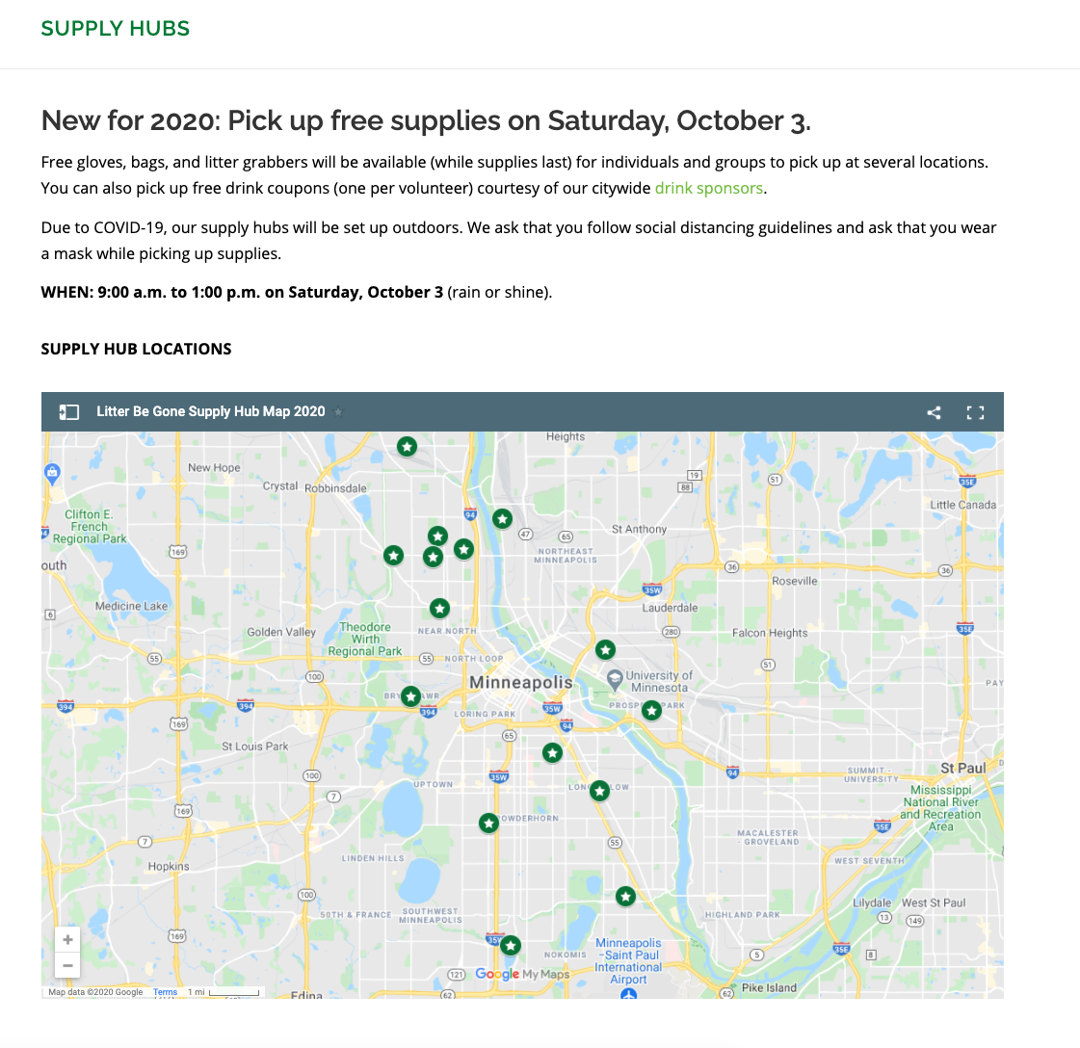
Task: Zoom out using the minus button
Action: 67,964
